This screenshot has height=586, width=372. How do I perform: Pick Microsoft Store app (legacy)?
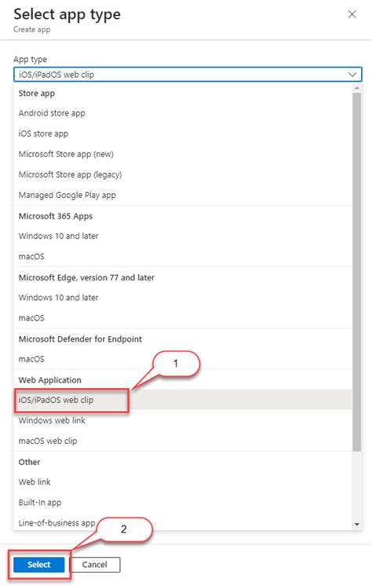click(183, 174)
